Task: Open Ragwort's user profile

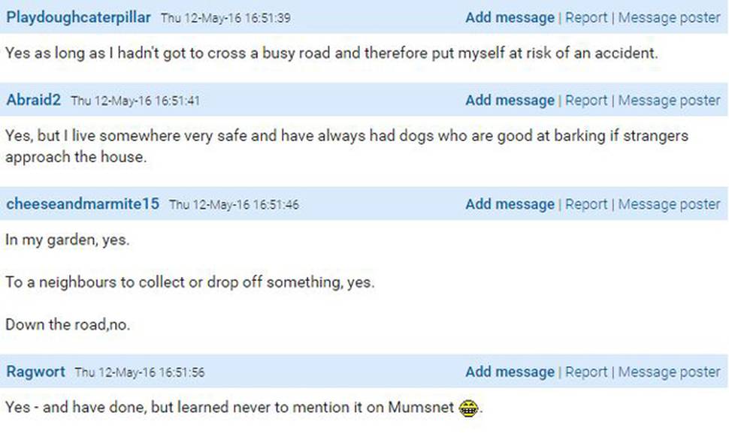Action: 36,372
